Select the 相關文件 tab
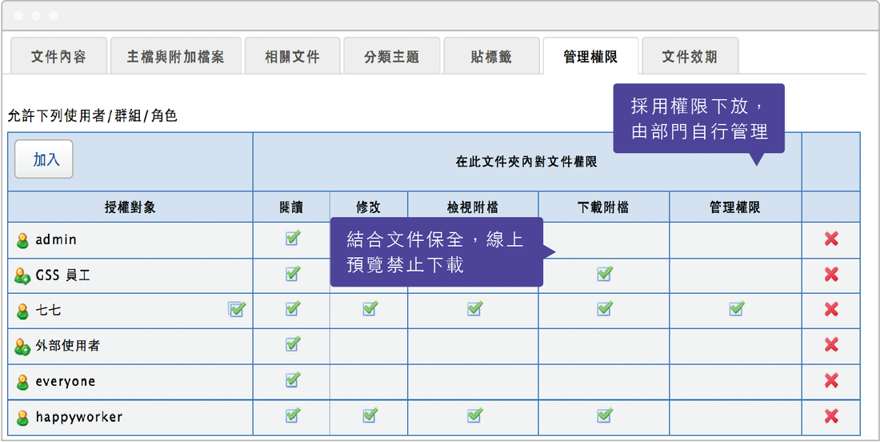The image size is (880, 442). click(292, 56)
